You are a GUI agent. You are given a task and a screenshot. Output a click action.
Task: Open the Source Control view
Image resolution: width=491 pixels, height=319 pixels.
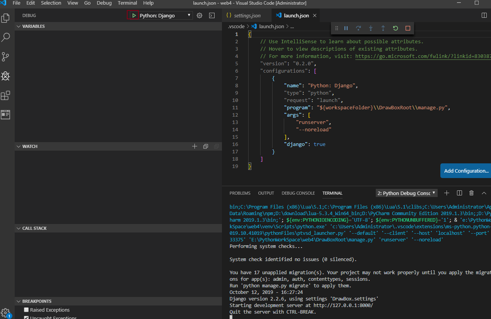(x=5, y=57)
